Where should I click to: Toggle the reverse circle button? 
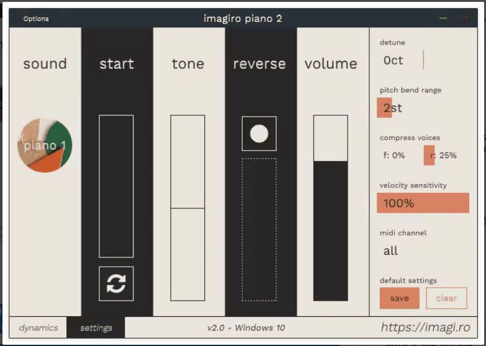click(259, 133)
